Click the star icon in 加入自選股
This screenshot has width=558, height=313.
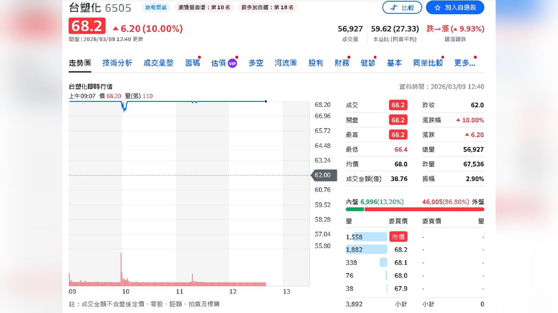click(438, 7)
